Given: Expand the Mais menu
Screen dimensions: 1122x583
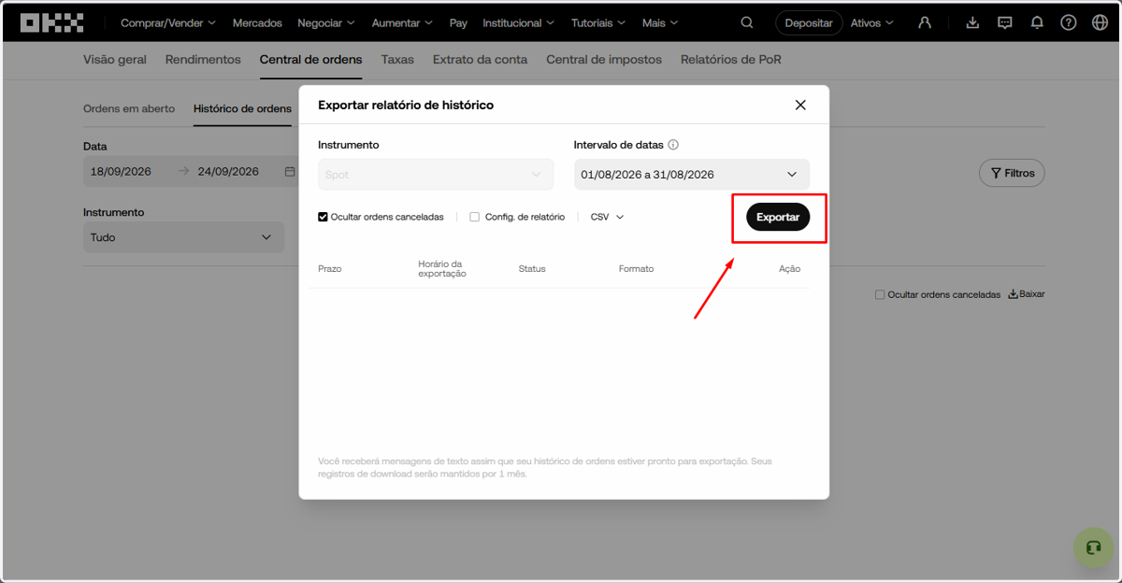Looking at the screenshot, I should (x=660, y=22).
